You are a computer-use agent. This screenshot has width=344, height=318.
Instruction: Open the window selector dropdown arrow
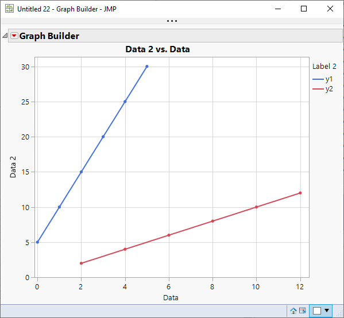pyautogui.click(x=327, y=311)
